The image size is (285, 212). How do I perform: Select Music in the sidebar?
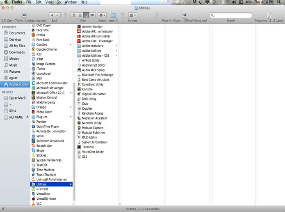click(x=15, y=65)
